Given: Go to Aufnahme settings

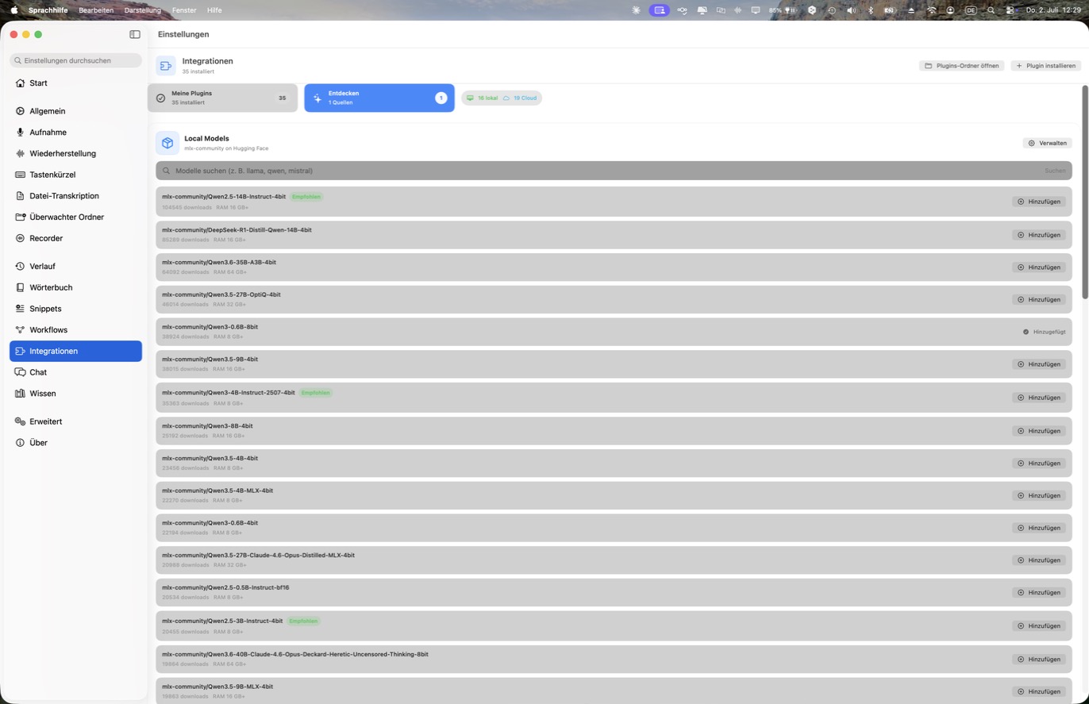Looking at the screenshot, I should pyautogui.click(x=75, y=133).
